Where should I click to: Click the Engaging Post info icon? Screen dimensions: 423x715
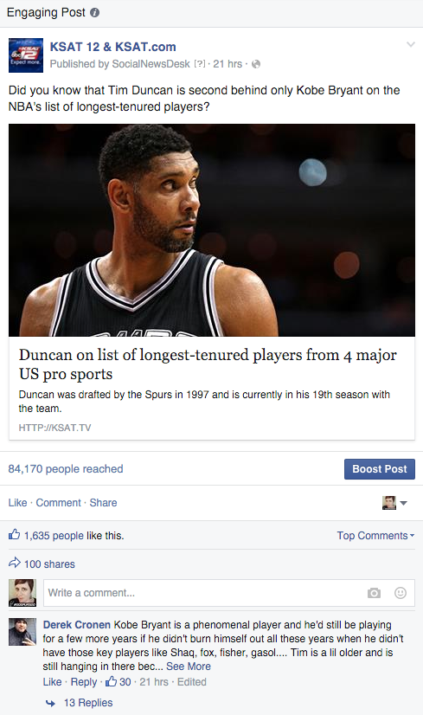pyautogui.click(x=94, y=13)
